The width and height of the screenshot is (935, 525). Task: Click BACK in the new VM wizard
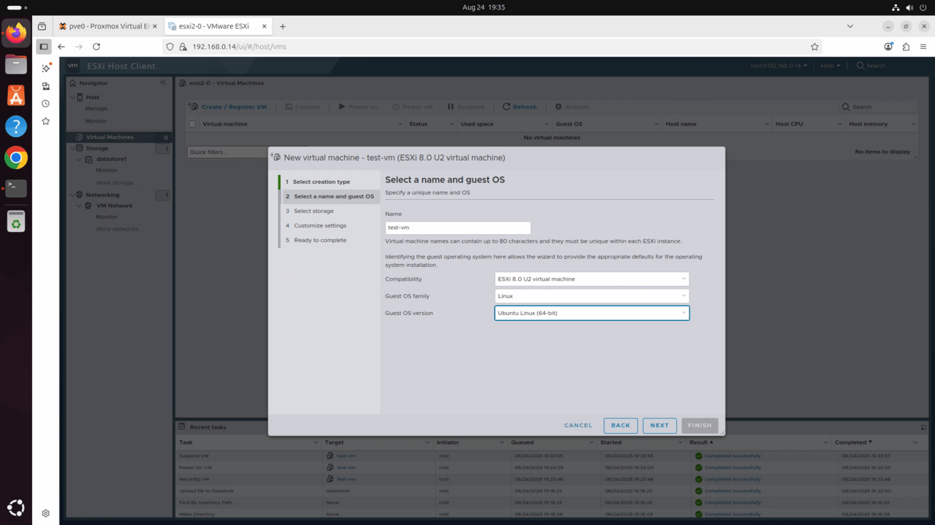pyautogui.click(x=620, y=425)
